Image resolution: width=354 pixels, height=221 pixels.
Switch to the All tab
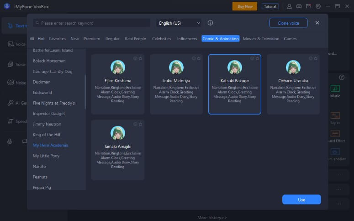pos(32,39)
